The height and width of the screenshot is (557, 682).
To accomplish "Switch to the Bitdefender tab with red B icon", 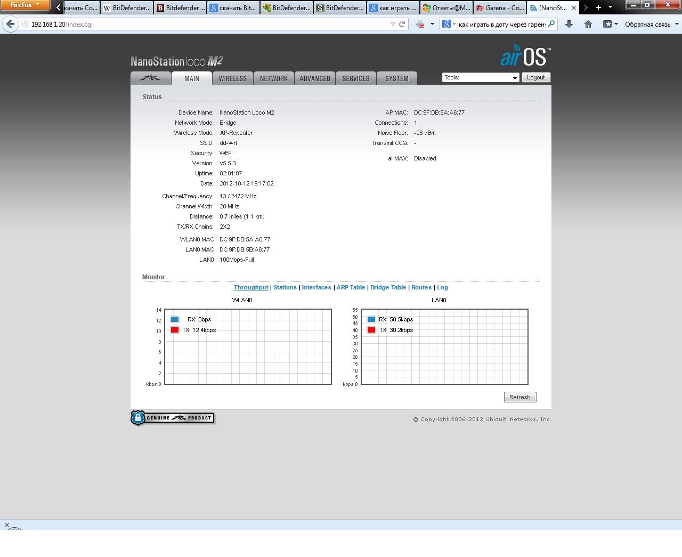I will pos(180,8).
